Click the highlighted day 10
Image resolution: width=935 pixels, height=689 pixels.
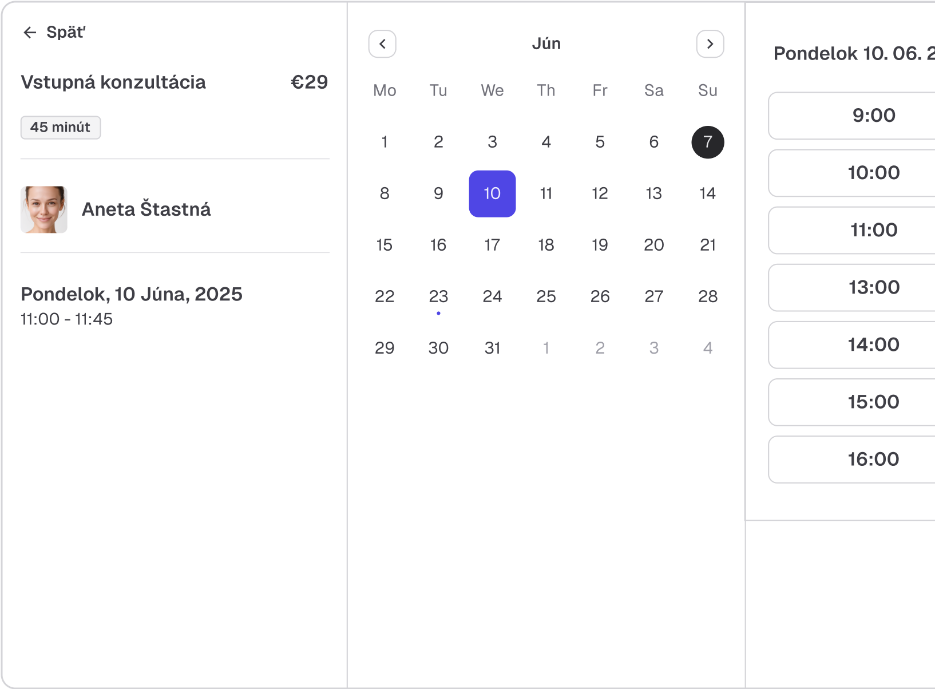click(x=492, y=193)
